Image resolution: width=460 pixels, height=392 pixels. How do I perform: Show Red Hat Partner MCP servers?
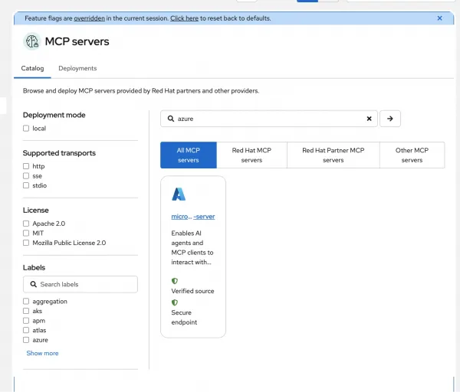click(x=333, y=155)
